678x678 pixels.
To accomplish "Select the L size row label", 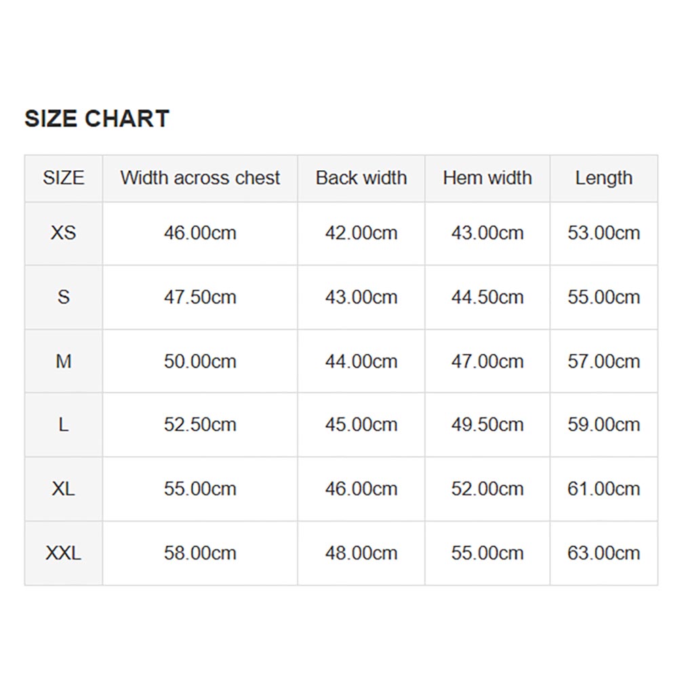I will [64, 425].
